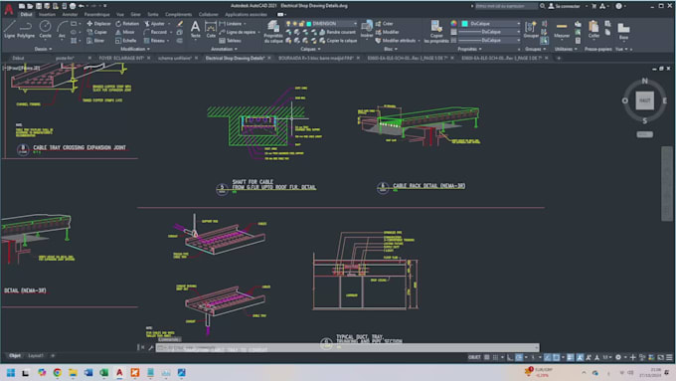Open the Vue ribbon tab
The height and width of the screenshot is (381, 676).
(x=120, y=14)
